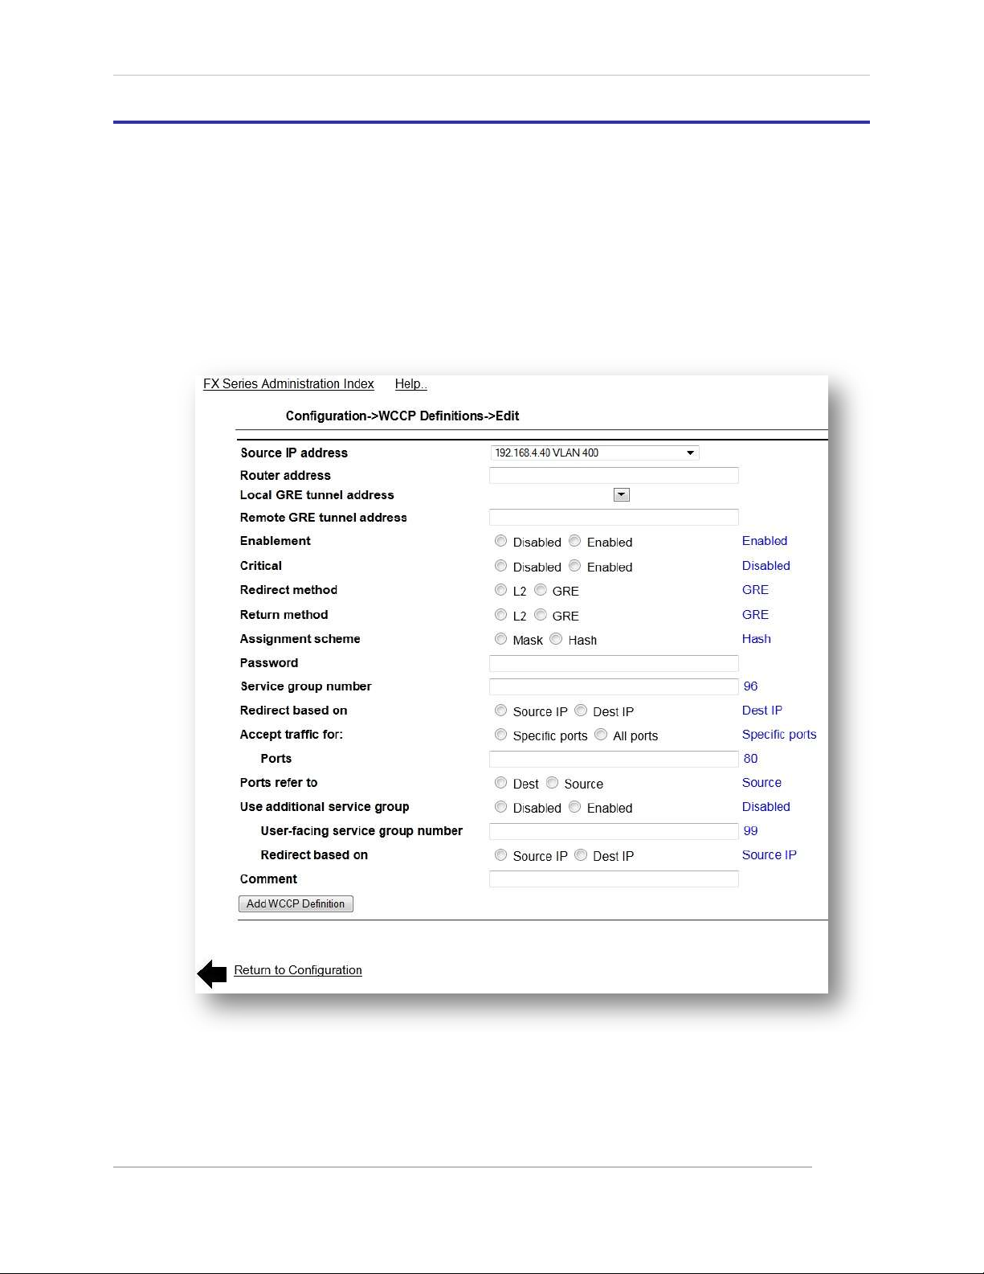Click the Add WCCP Definition button
This screenshot has width=984, height=1274.
(x=296, y=904)
